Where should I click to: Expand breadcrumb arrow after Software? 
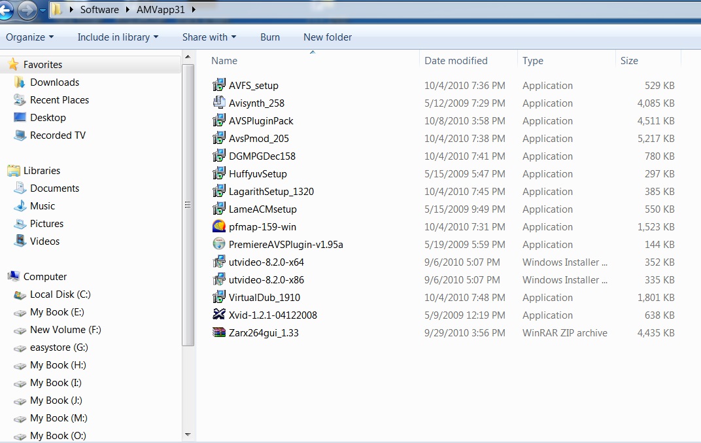coord(128,9)
